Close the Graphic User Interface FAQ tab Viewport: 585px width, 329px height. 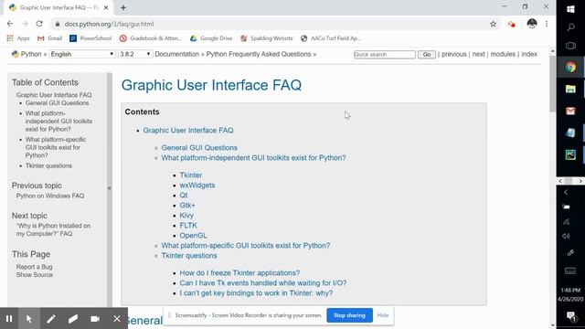click(x=106, y=7)
